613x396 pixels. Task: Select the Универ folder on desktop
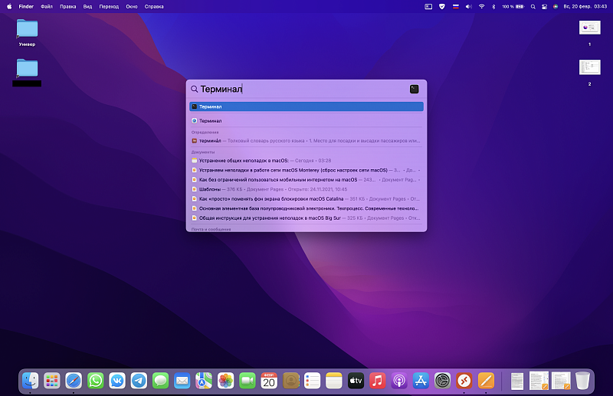tap(27, 29)
